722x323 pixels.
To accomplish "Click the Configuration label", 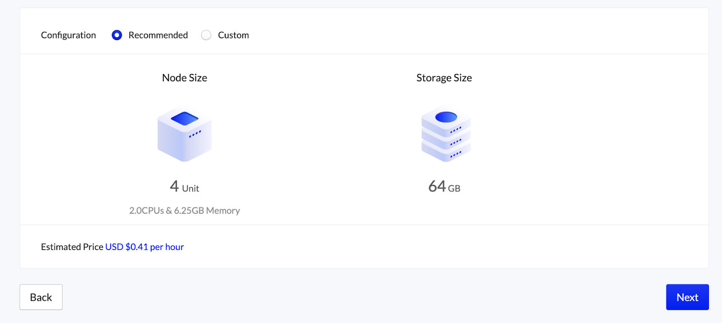I will pos(69,35).
